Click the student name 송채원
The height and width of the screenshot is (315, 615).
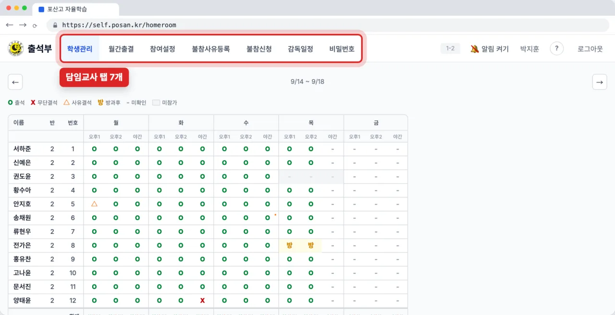tap(22, 218)
